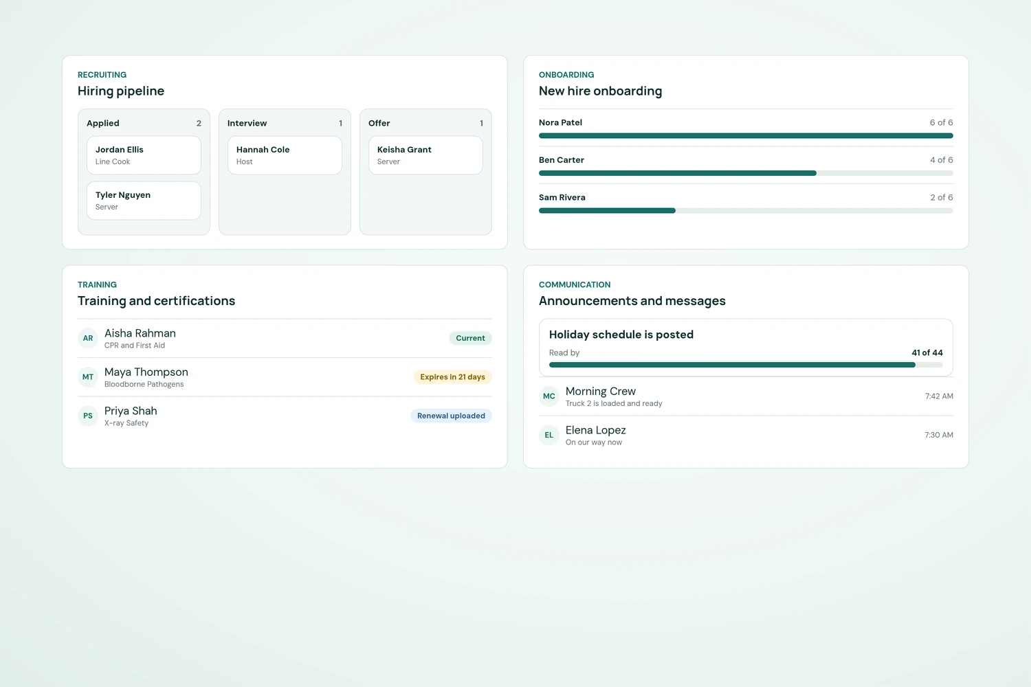Click the Training and certifications heading
Screen dimensions: 1031x687
pos(156,301)
